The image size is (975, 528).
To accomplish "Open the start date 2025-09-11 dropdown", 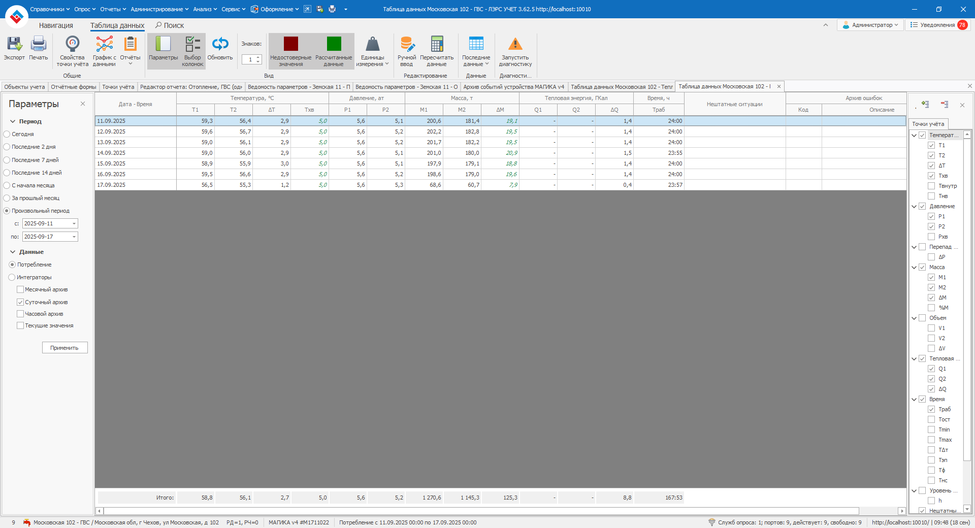I will [x=74, y=224].
